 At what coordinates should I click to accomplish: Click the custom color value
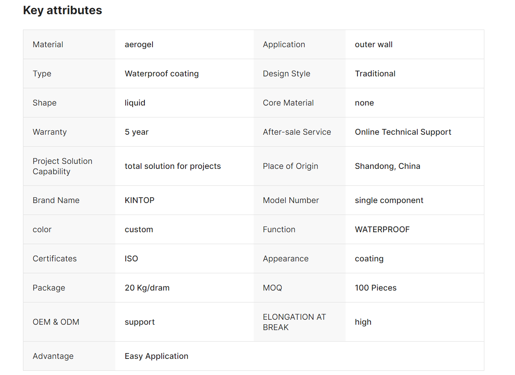139,230
